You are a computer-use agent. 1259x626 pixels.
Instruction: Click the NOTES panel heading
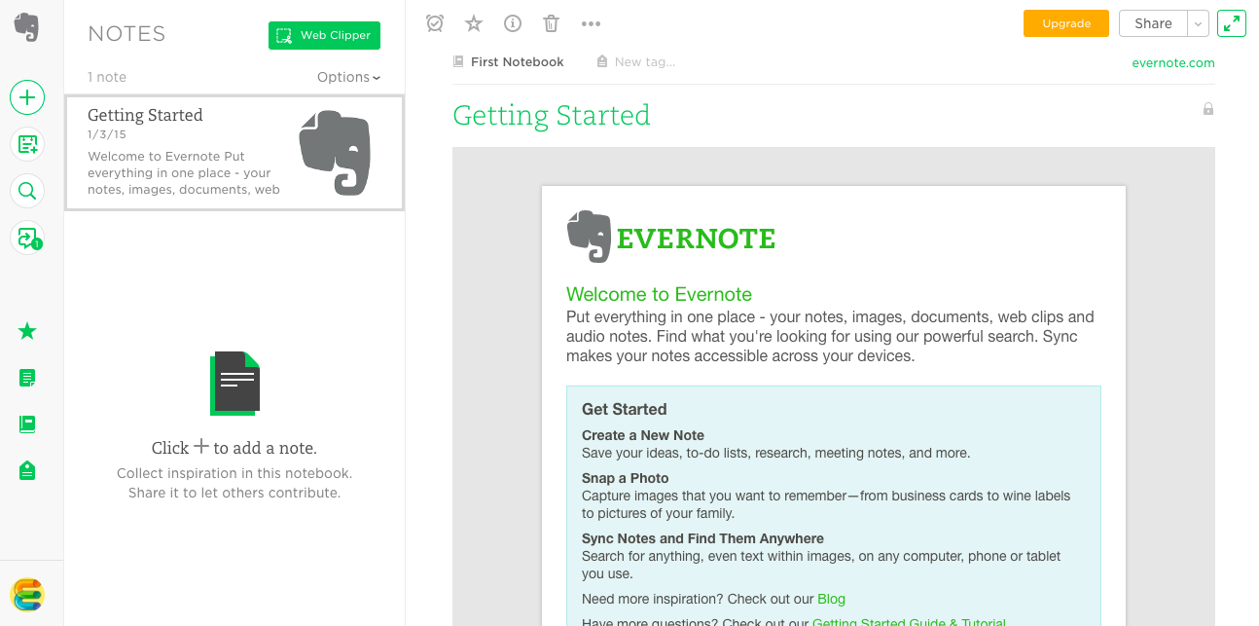pos(126,34)
